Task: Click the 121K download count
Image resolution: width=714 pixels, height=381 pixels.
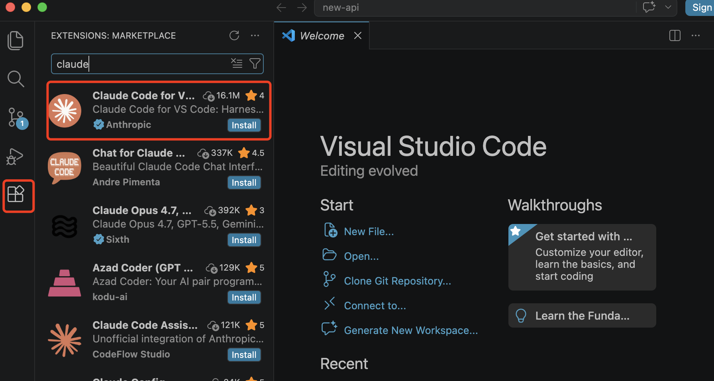Action: click(224, 325)
